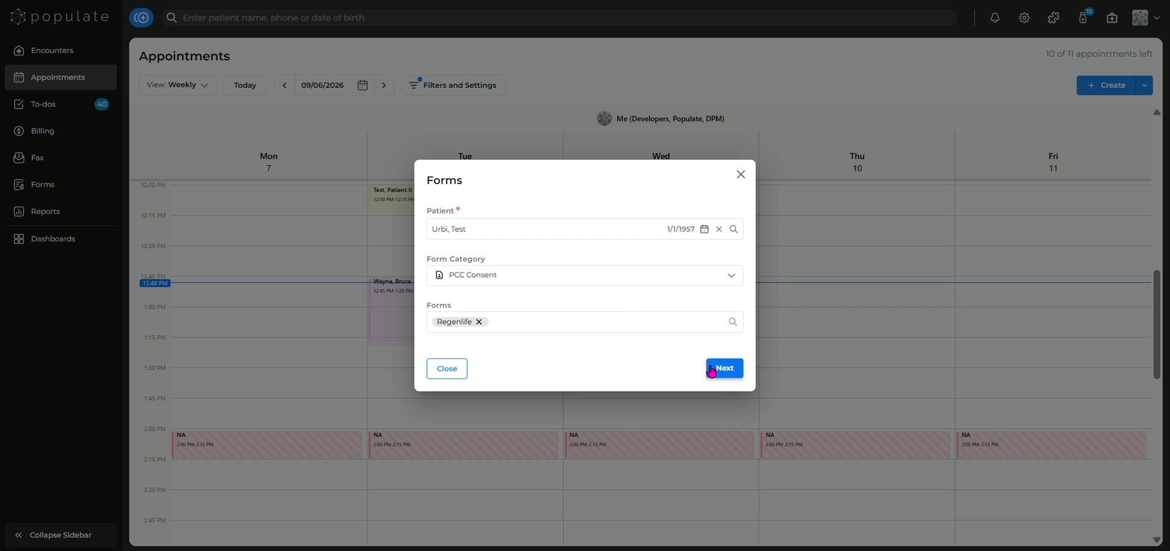The image size is (1170, 551).
Task: Click the puzzle piece integrations icon
Action: [x=1054, y=18]
